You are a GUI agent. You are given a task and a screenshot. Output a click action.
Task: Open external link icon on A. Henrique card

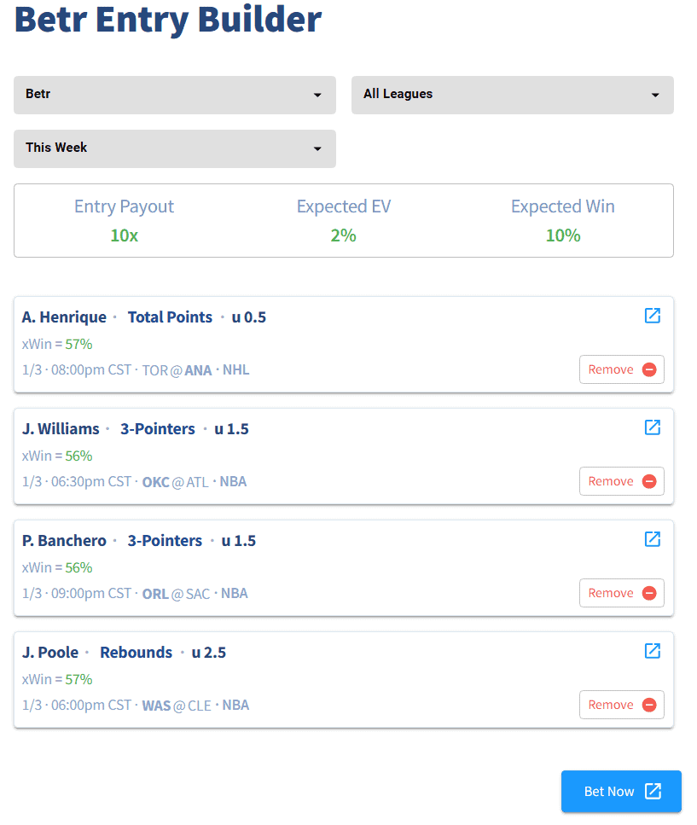click(653, 316)
